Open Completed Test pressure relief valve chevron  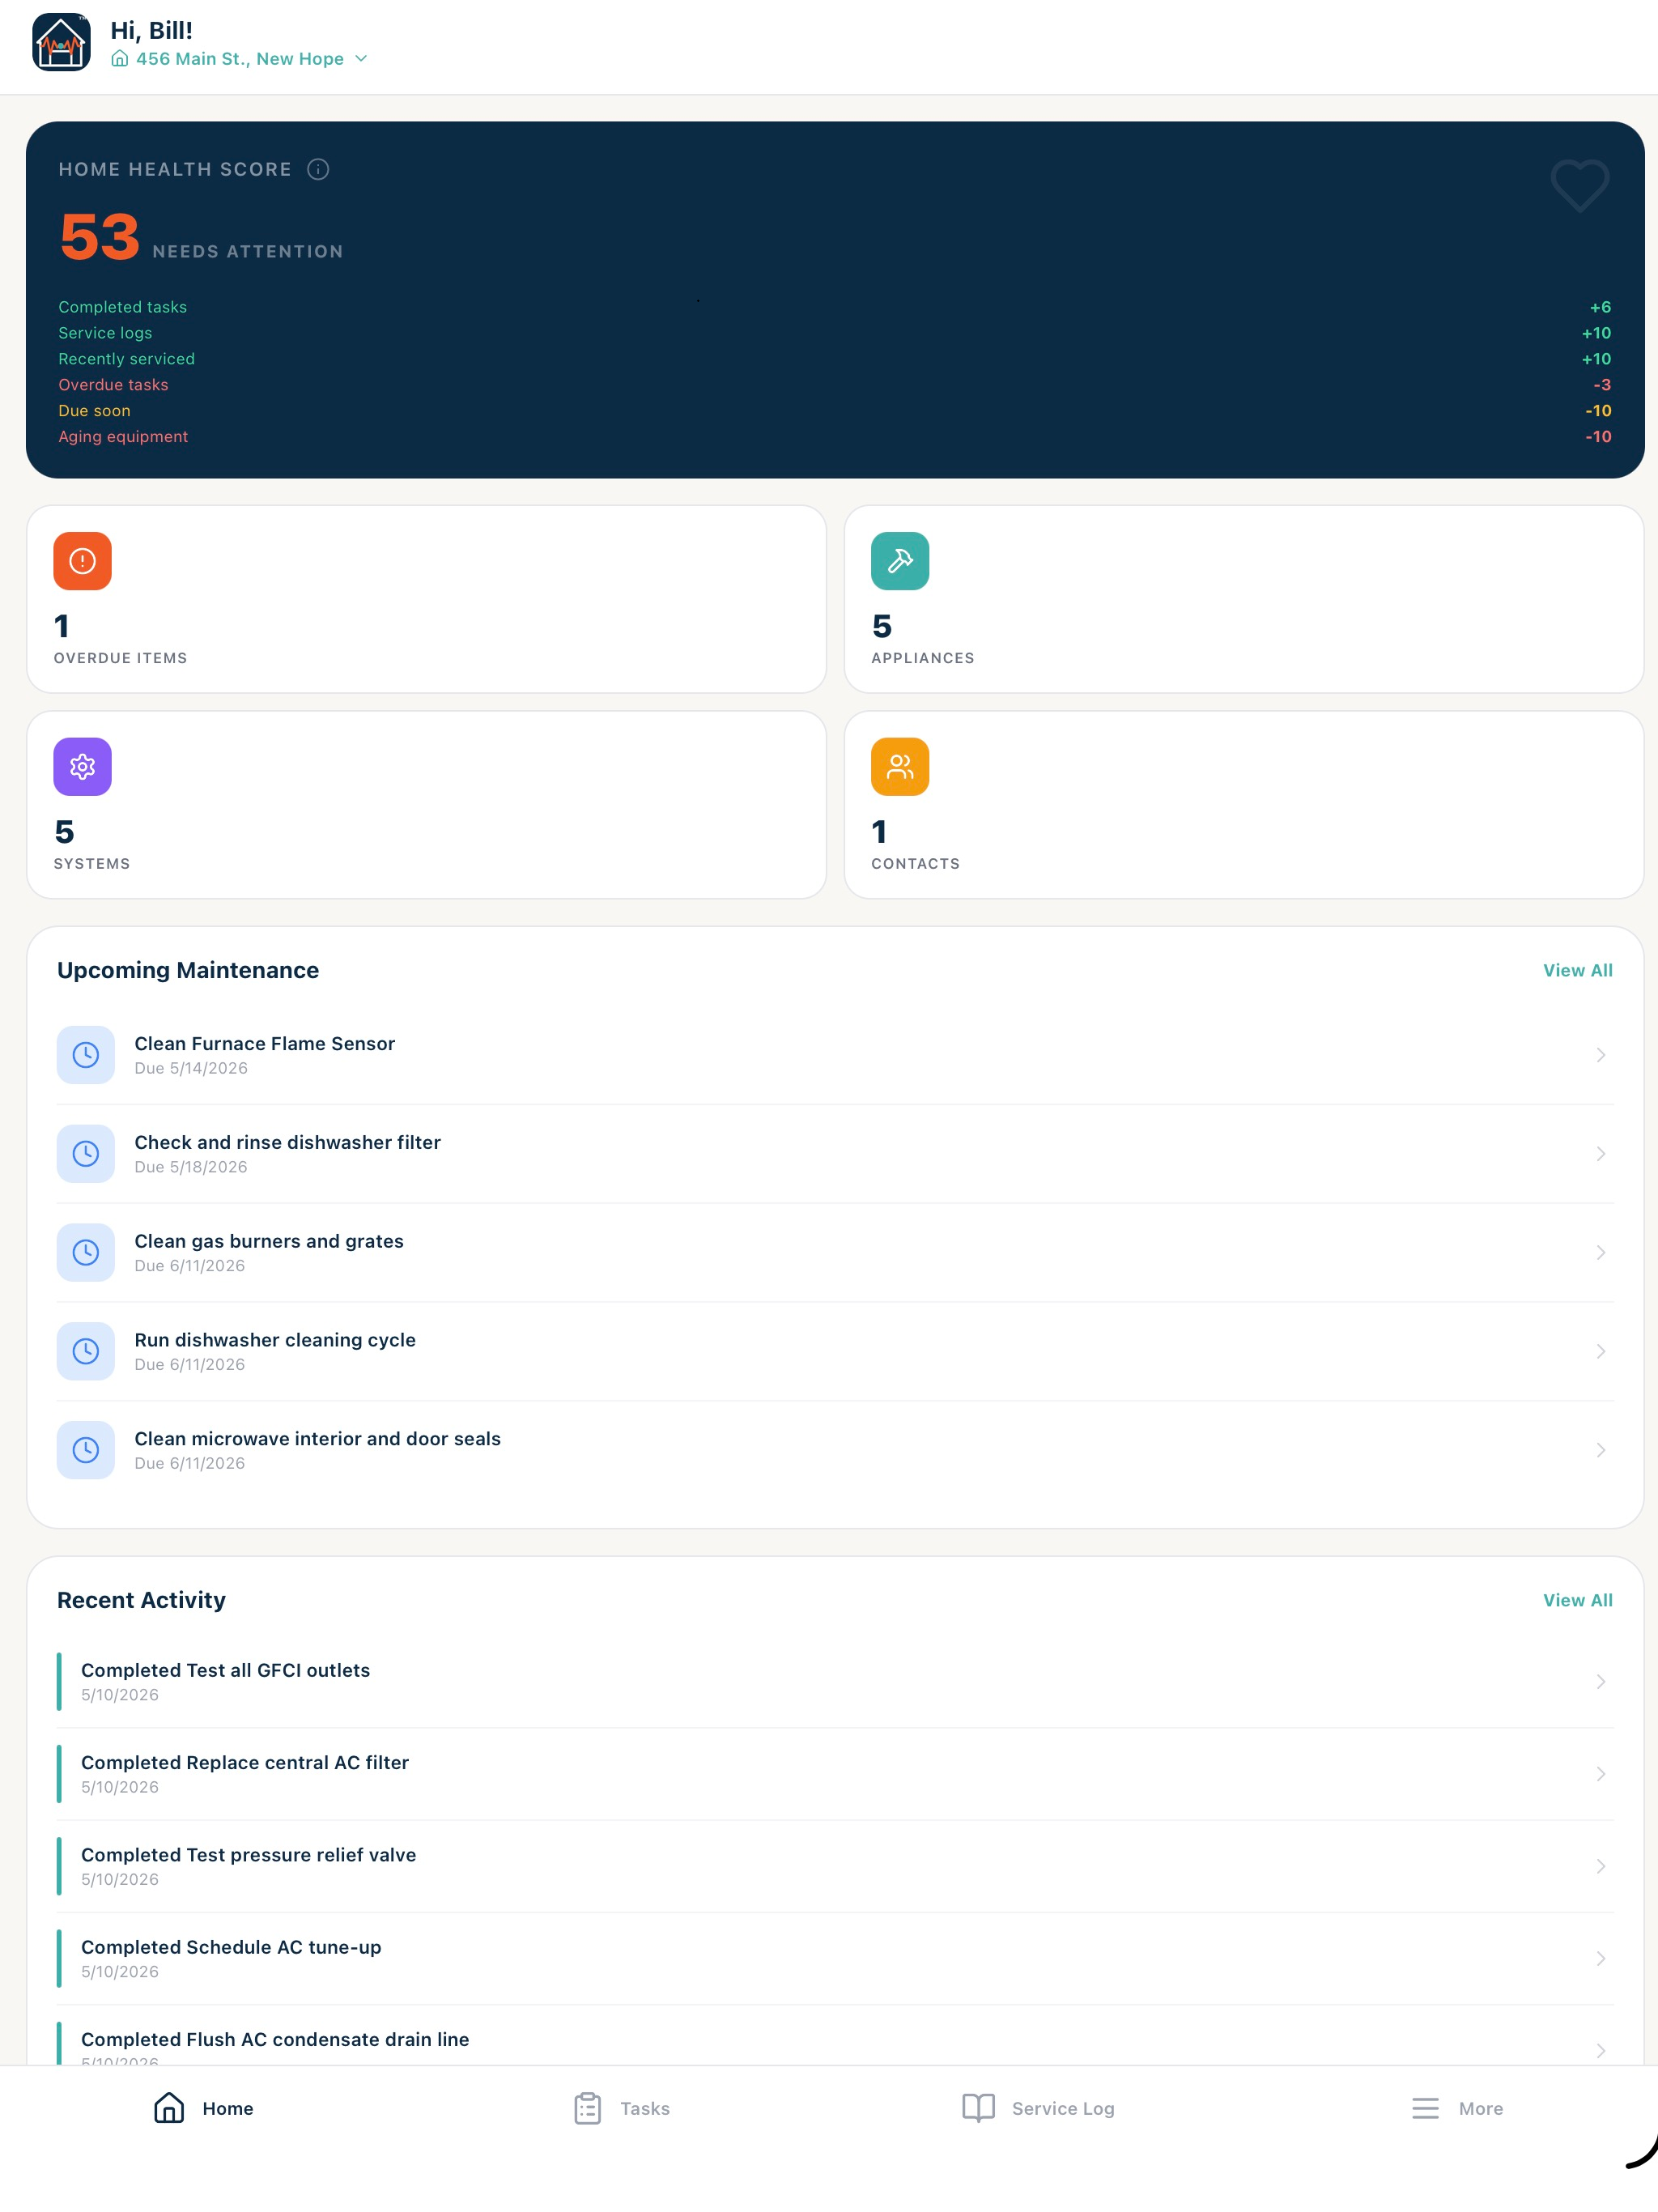point(1600,1867)
